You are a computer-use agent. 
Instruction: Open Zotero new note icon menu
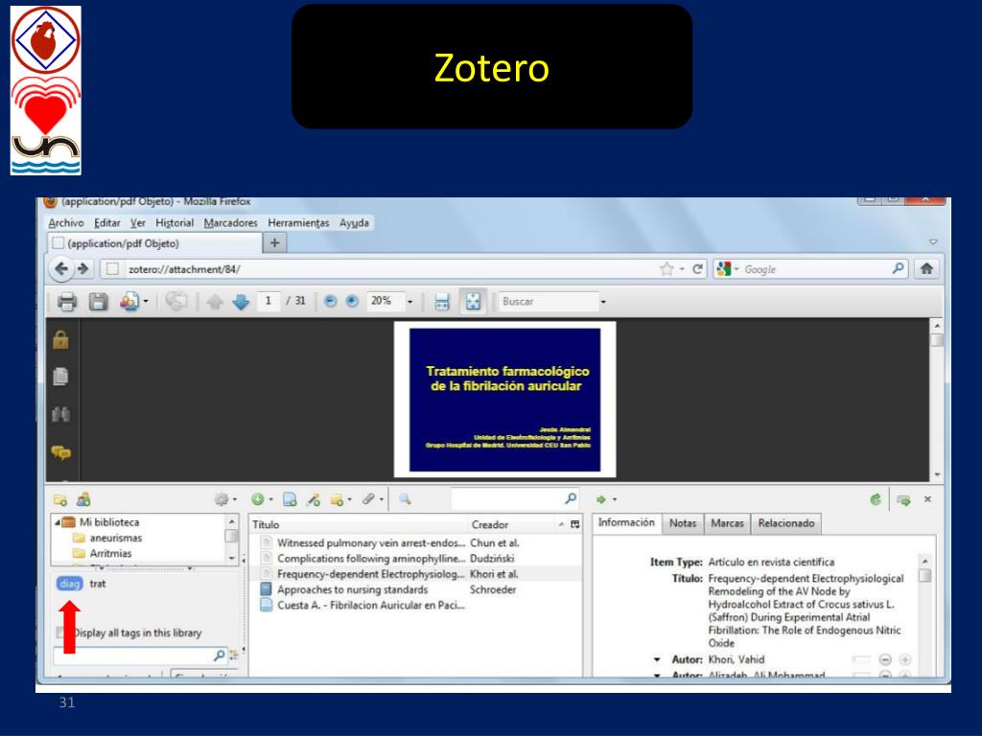340,499
